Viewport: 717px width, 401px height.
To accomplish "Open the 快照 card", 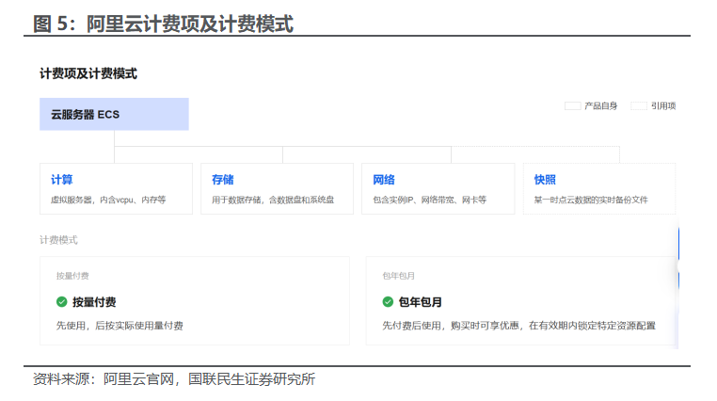I will [599, 188].
